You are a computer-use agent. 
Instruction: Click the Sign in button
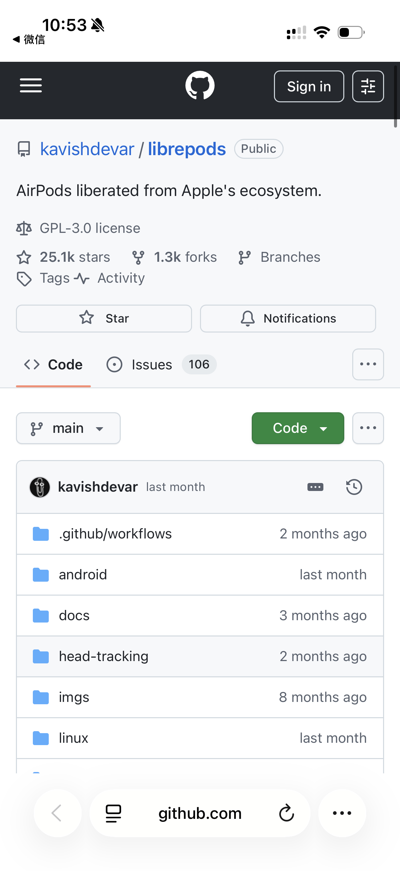tap(308, 86)
